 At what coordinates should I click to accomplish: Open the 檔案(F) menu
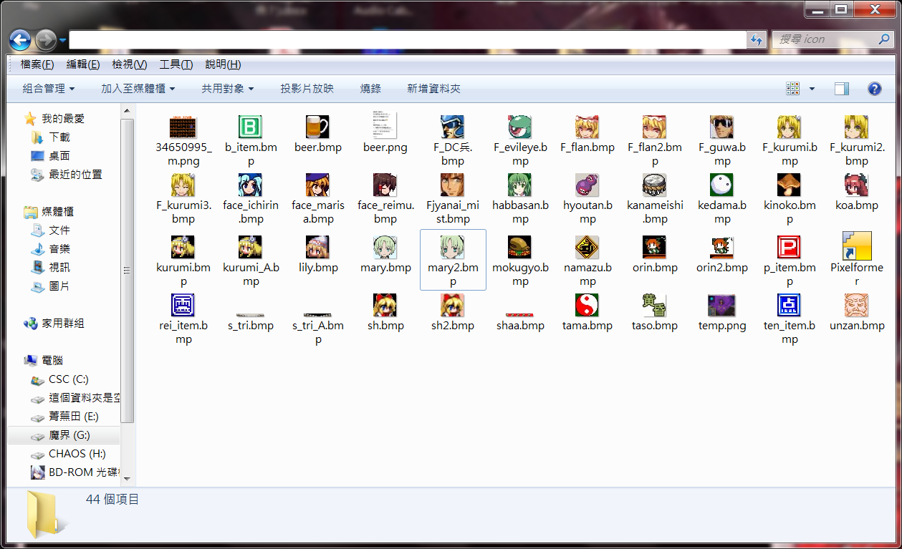coord(37,64)
